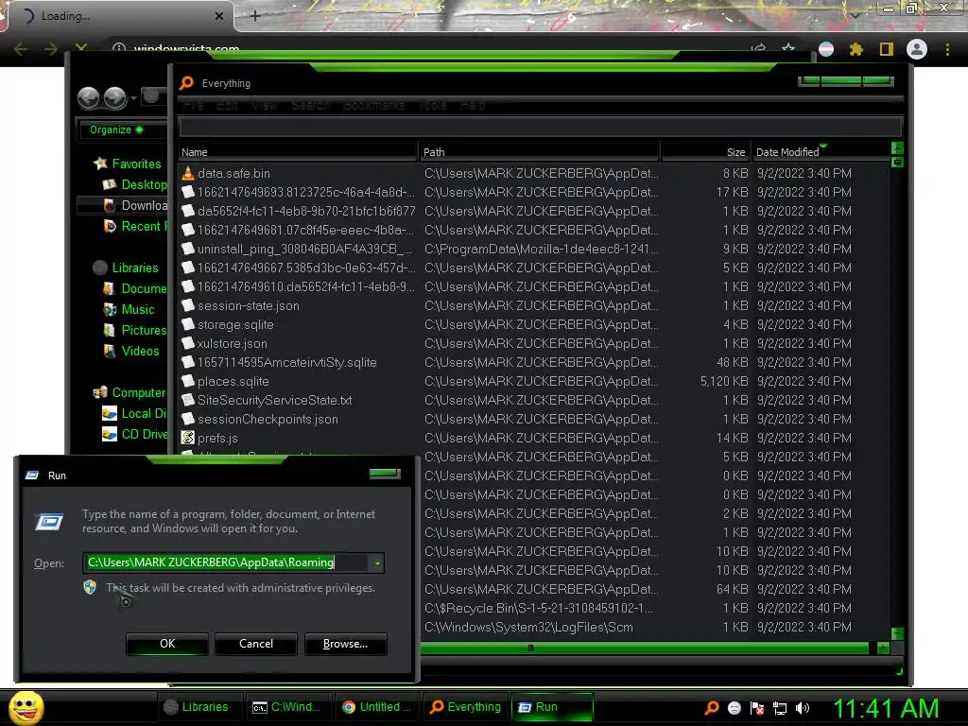968x726 pixels.
Task: Stop loading the page with X button
Action: point(81,48)
